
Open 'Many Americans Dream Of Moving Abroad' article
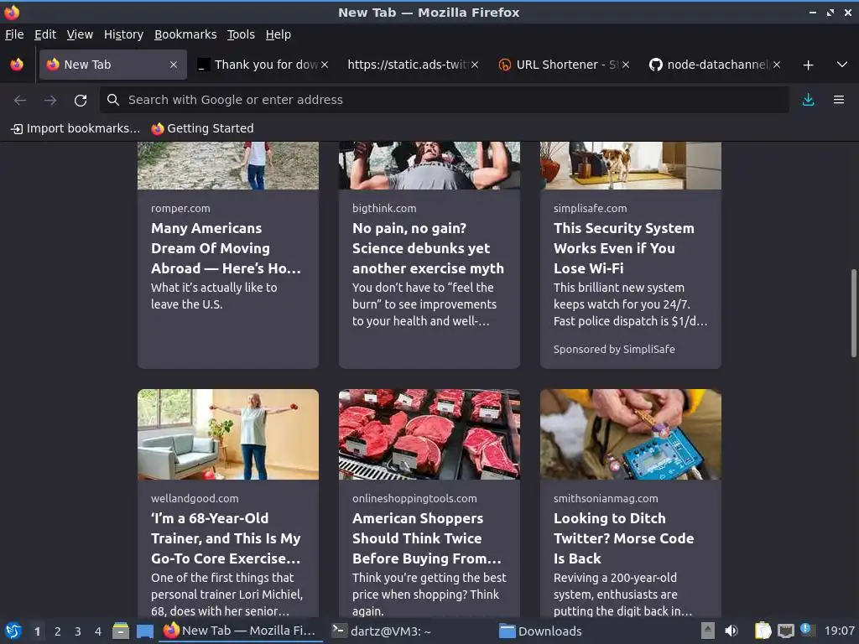226,248
